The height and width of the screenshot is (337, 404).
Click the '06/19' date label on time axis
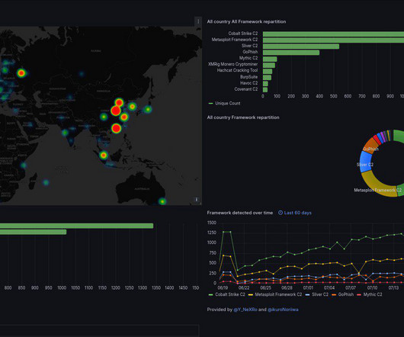223,287
